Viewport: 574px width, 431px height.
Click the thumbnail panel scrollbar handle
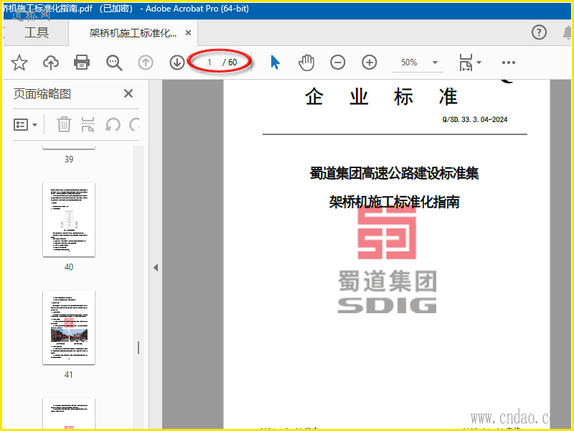click(x=138, y=348)
